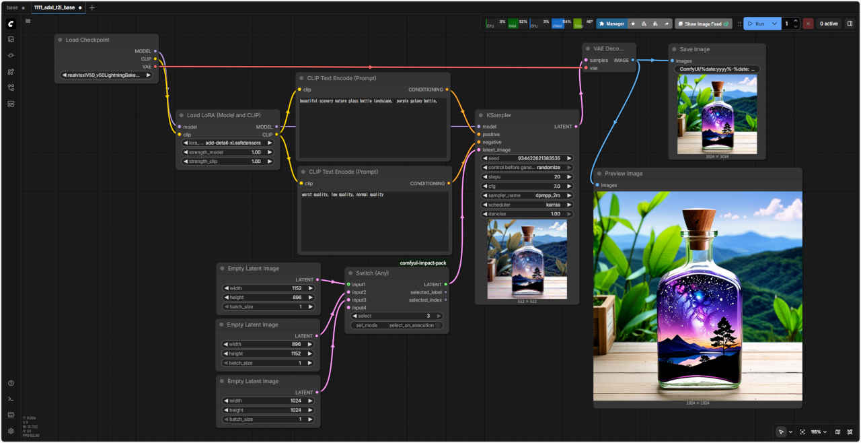Open the sampler_name dpmpp_2m selector
The width and height of the screenshot is (861, 443).
click(527, 195)
